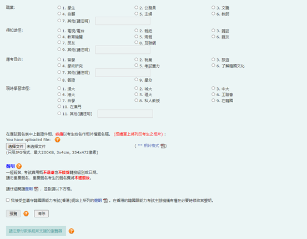Screen dimensions: 307x239
Task: Click the help icon beside payment browser notice
Action: (71, 231)
